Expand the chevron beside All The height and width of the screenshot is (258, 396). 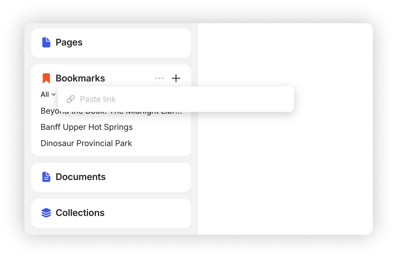point(54,95)
